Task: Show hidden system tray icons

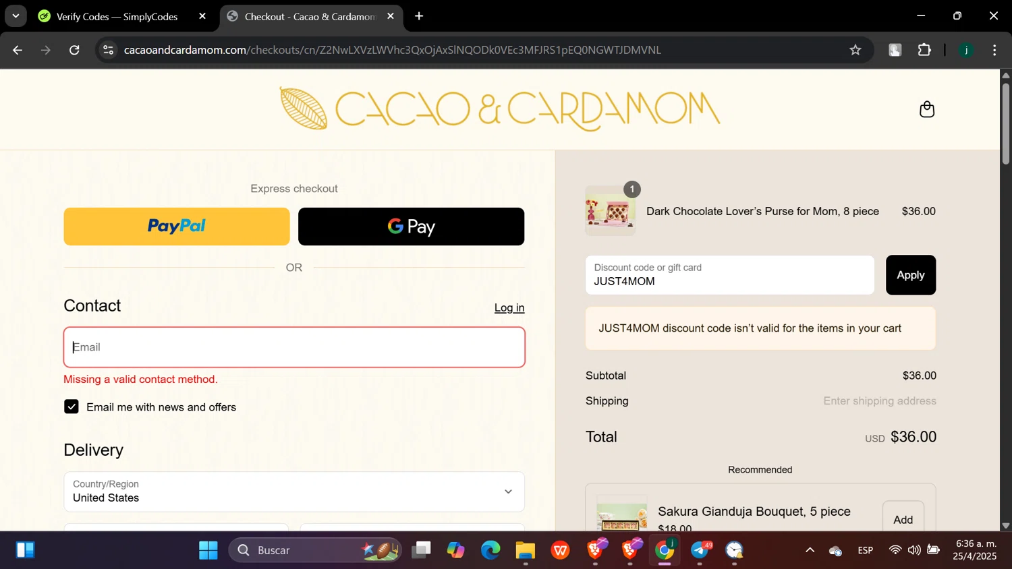Action: [x=810, y=550]
